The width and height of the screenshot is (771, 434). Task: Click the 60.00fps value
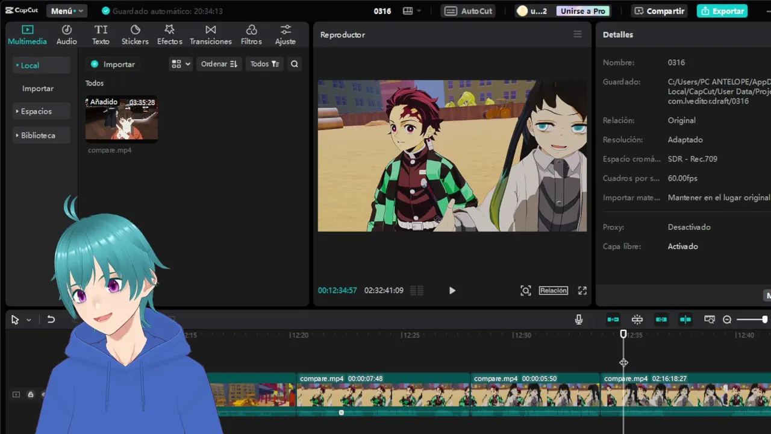click(682, 178)
